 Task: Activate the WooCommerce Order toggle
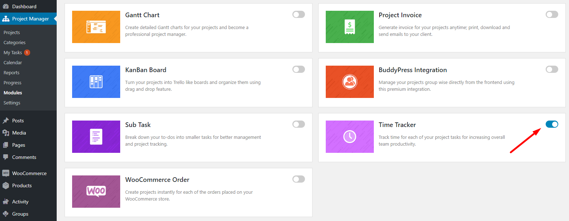pyautogui.click(x=298, y=179)
